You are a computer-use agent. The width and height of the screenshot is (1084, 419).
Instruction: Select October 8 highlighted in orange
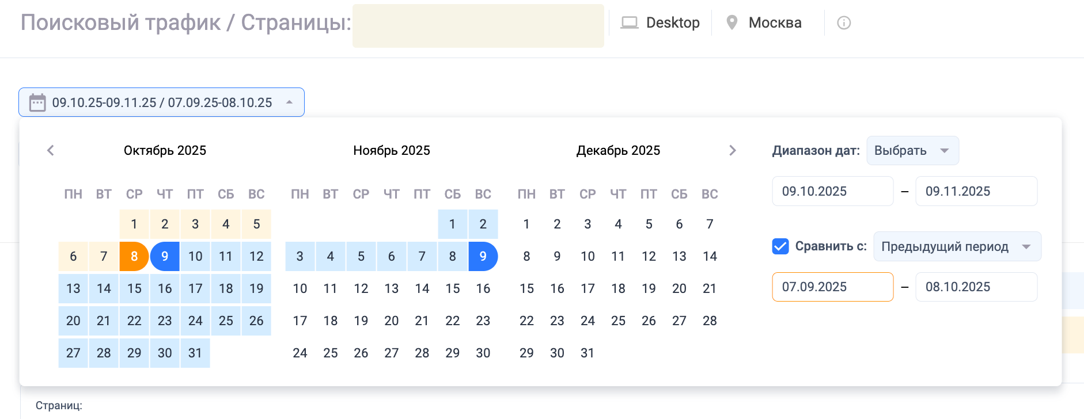[134, 256]
